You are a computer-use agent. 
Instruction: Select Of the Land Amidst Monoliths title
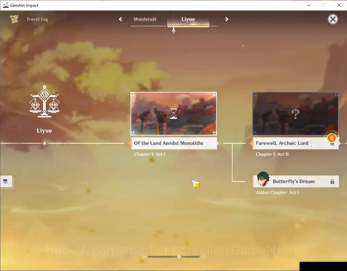pyautogui.click(x=174, y=143)
